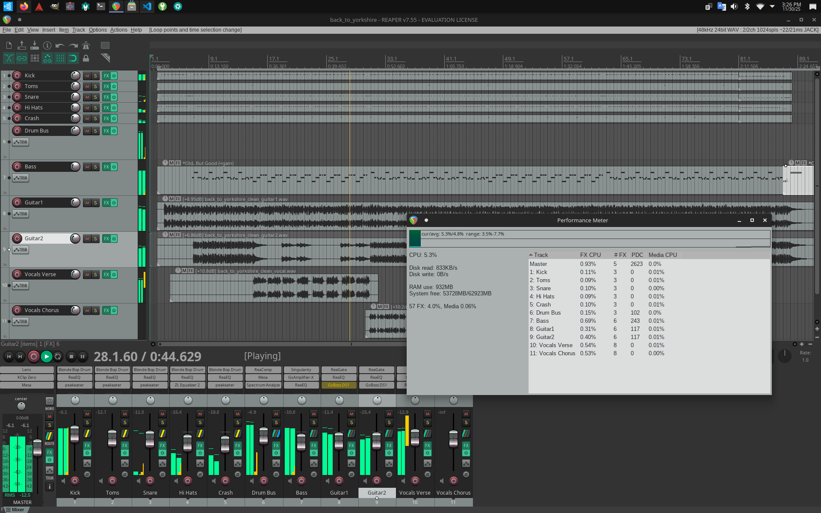The height and width of the screenshot is (513, 821).
Task: Toggle the item grouping chain-link icon
Action: pyautogui.click(x=22, y=58)
